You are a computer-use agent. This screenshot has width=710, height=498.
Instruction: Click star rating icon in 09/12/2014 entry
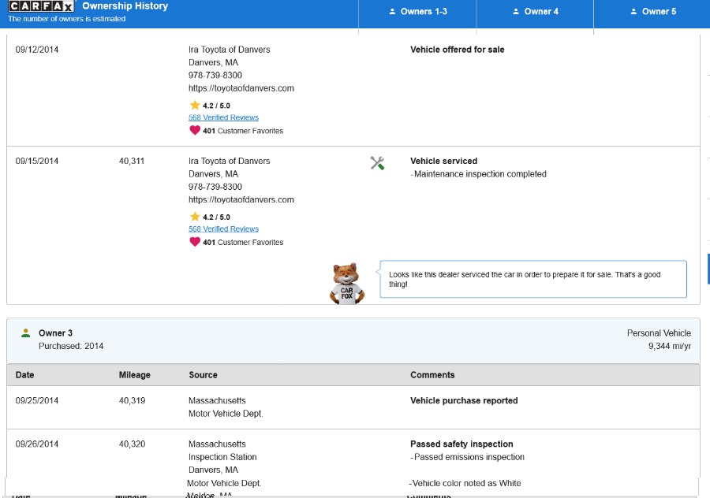(195, 105)
